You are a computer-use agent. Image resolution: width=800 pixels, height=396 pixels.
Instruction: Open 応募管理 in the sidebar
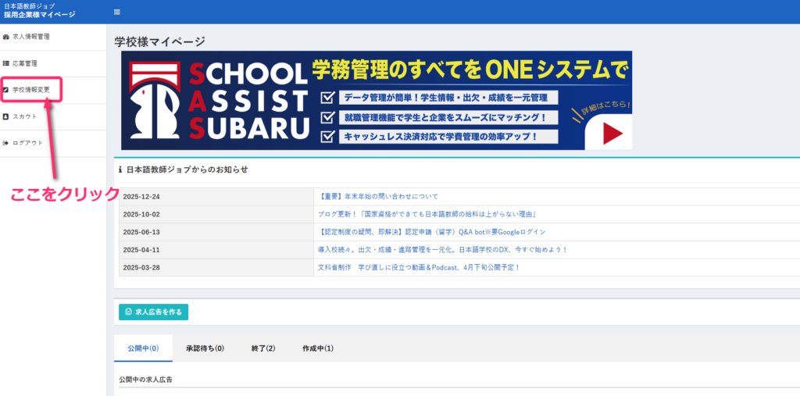coord(25,63)
